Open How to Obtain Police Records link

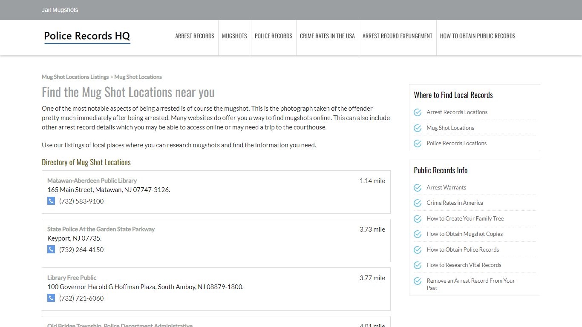(463, 250)
